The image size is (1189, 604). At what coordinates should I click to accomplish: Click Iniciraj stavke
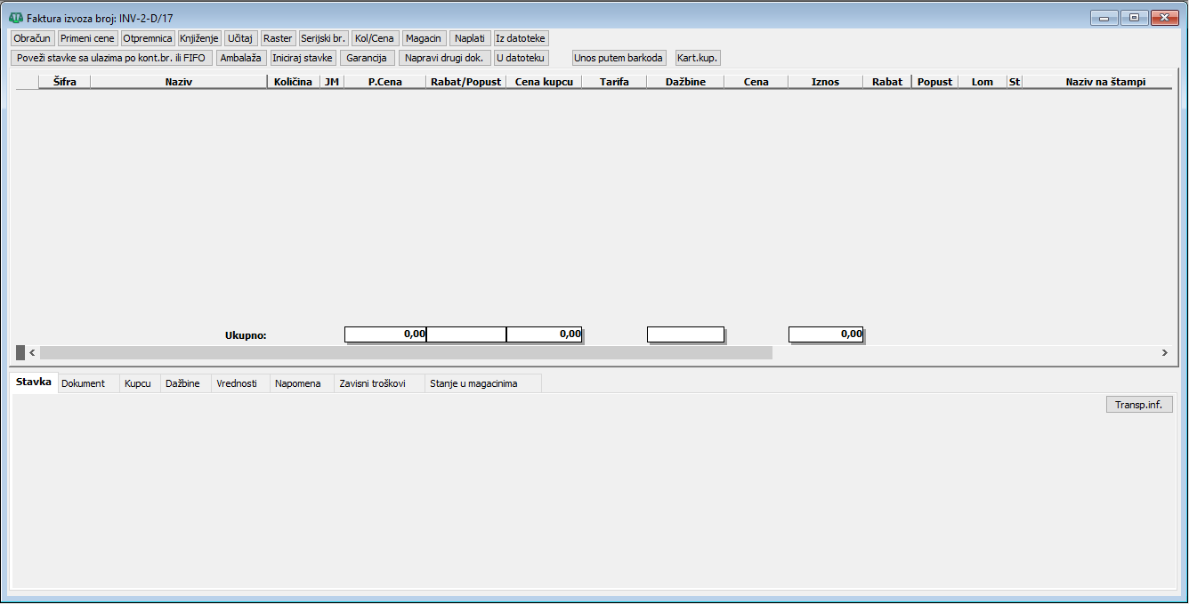coord(303,58)
